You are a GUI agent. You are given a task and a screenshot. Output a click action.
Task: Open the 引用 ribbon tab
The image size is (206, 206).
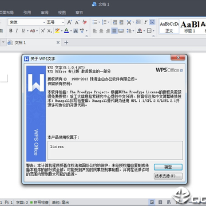pos(27,13)
